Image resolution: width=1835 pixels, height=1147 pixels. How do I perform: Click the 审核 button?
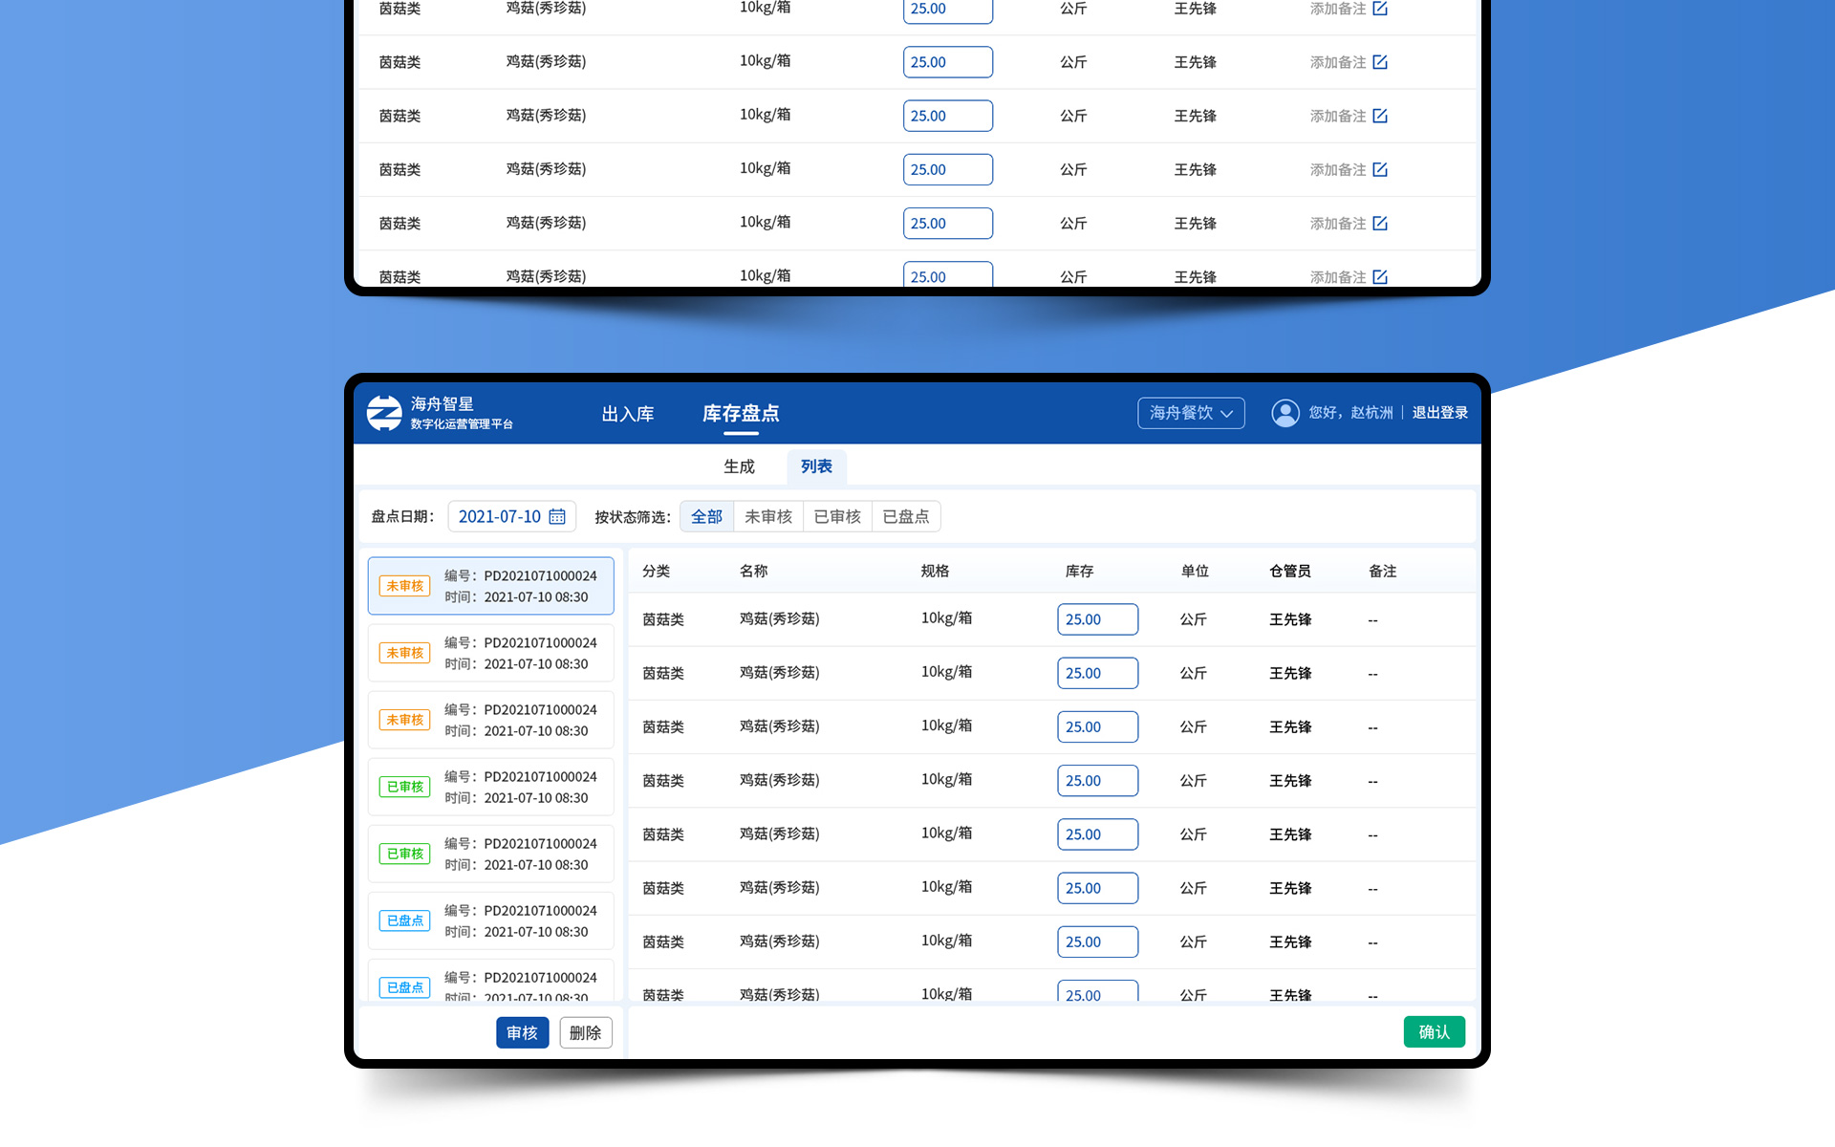point(522,1032)
